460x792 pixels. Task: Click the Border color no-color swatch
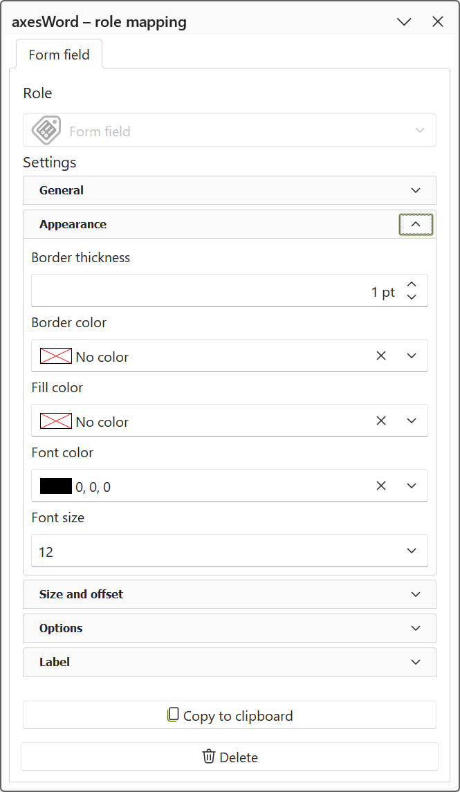pyautogui.click(x=56, y=356)
